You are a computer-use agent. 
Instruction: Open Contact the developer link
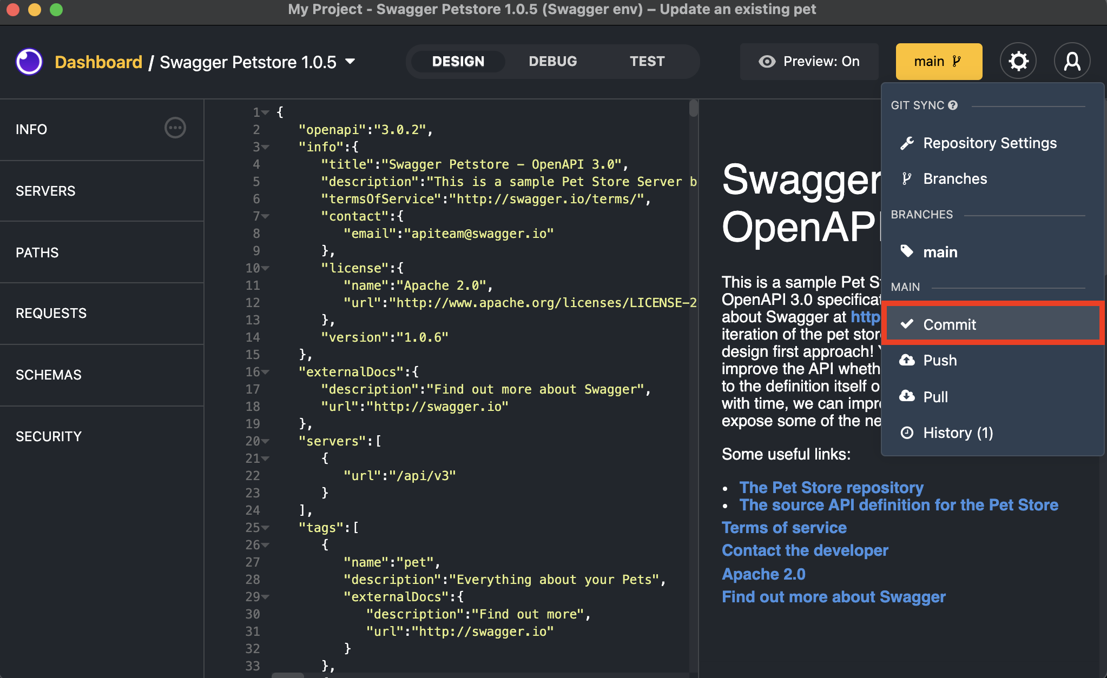[x=805, y=550]
